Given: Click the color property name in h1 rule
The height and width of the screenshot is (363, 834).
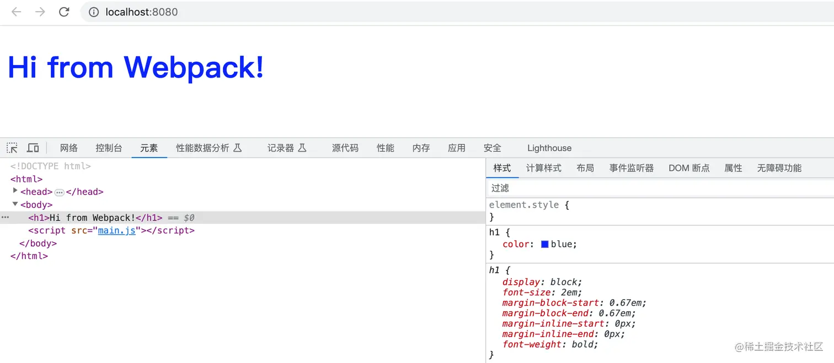Looking at the screenshot, I should (x=516, y=244).
